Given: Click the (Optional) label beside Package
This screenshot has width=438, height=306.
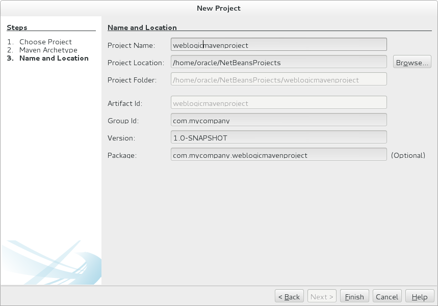Looking at the screenshot, I should 408,155.
